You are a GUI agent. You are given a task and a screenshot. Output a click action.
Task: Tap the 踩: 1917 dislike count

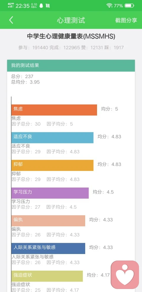[x=114, y=47]
